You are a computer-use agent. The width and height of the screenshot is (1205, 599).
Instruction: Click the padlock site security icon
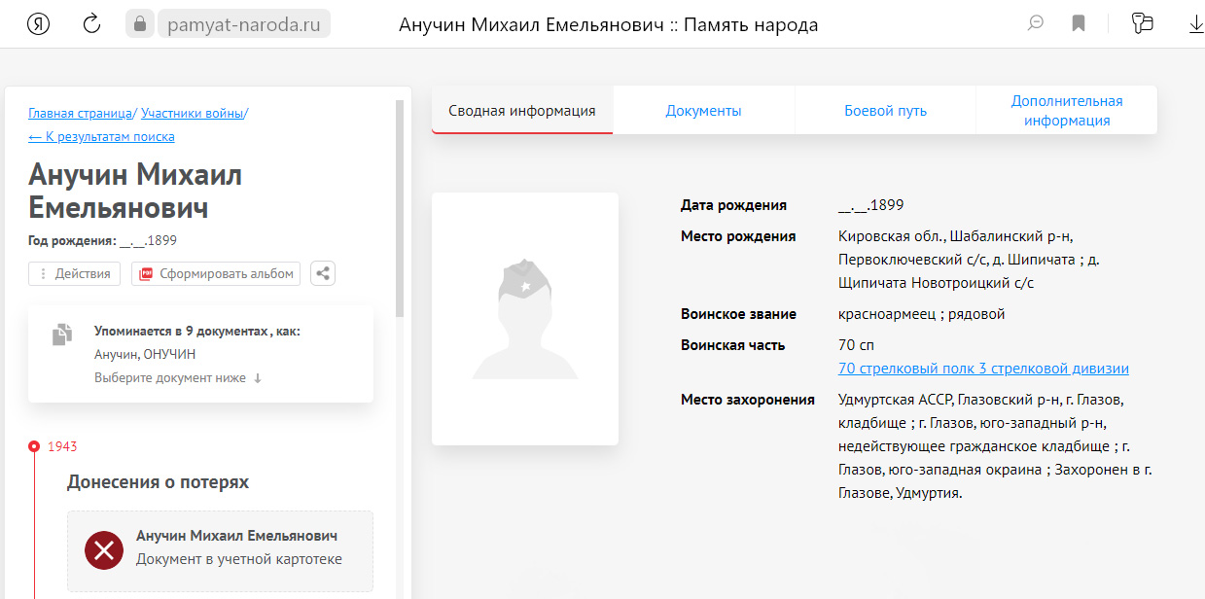coord(139,24)
